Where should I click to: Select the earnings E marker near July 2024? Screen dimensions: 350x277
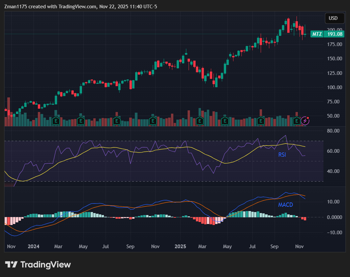click(116, 121)
